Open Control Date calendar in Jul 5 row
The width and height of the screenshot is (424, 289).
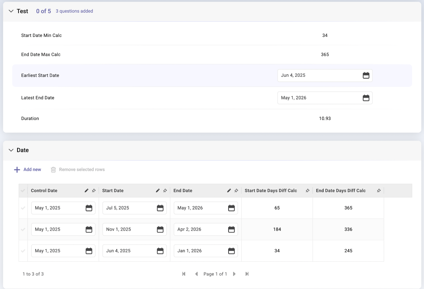click(89, 208)
